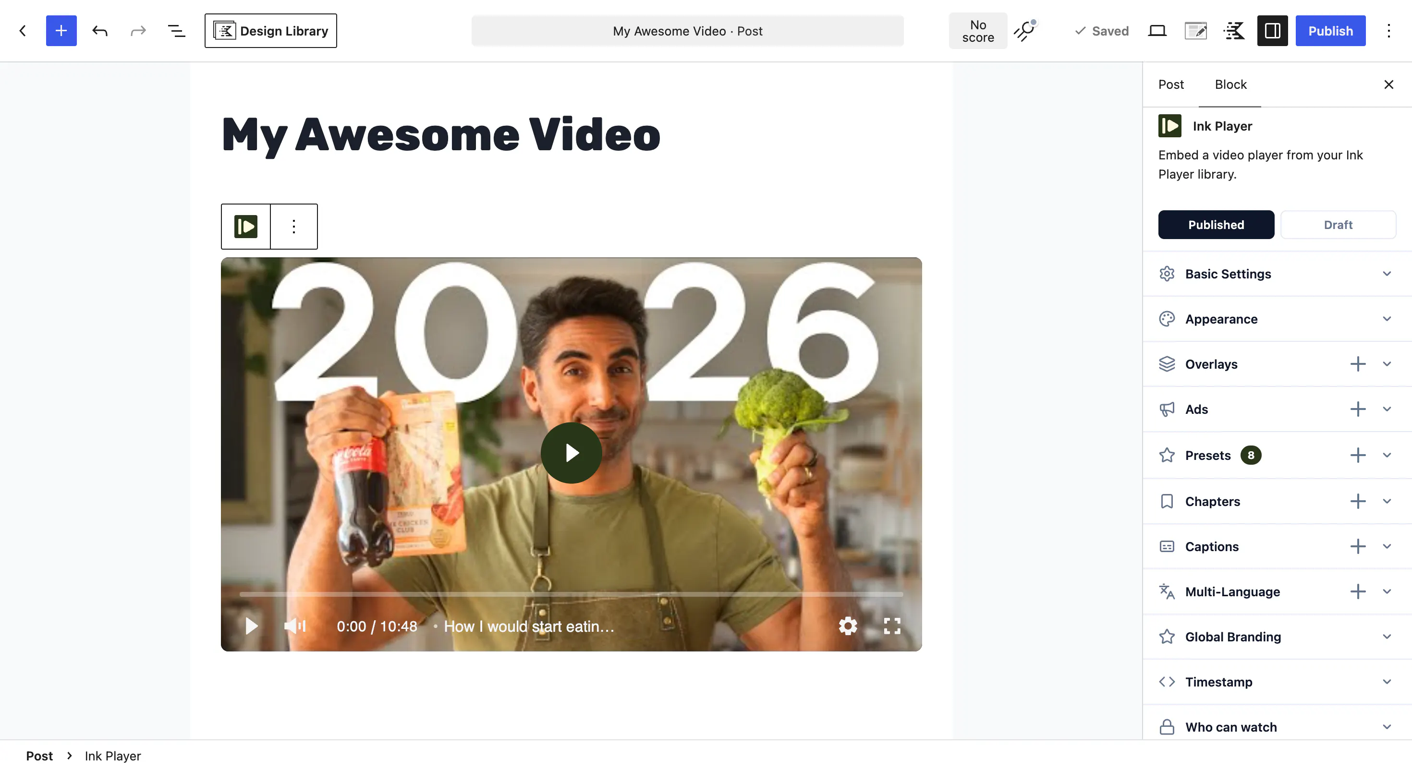Click the Global Branding star icon
The image size is (1412, 771).
pyautogui.click(x=1167, y=636)
